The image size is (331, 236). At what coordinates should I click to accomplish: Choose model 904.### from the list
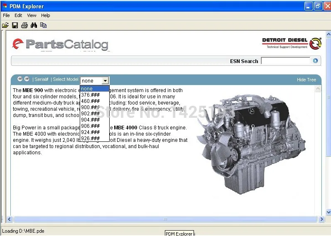[x=95, y=120]
